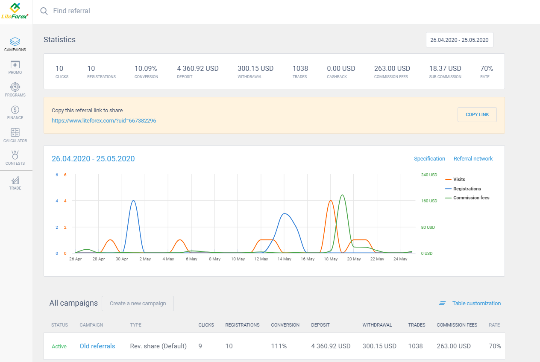Click the LiteForex logo
This screenshot has width=540, height=362.
[15, 11]
